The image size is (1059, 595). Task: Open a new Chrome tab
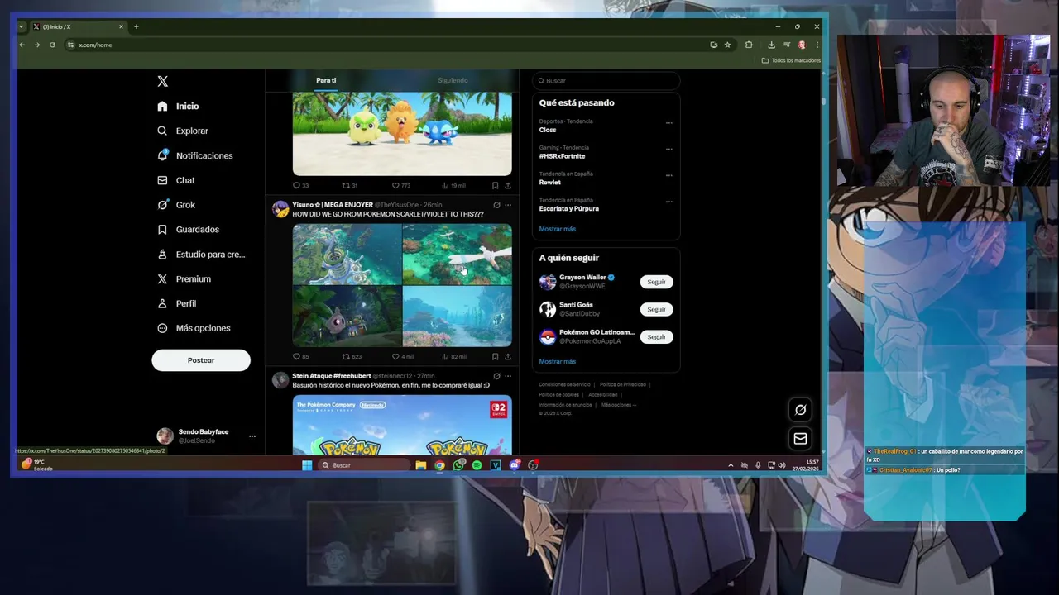[x=137, y=26]
